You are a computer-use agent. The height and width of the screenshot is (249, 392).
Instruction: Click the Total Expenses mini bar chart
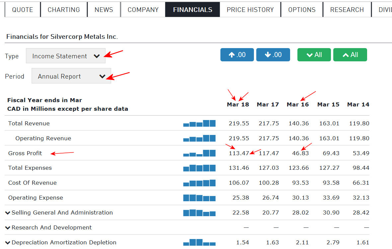point(199,168)
